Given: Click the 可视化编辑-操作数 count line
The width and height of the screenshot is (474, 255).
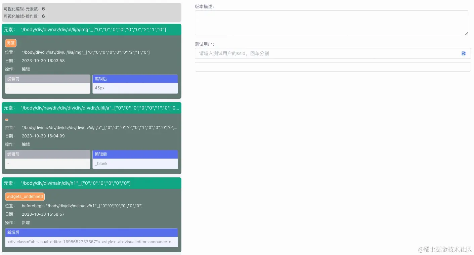Looking at the screenshot, I should pyautogui.click(x=24, y=16).
